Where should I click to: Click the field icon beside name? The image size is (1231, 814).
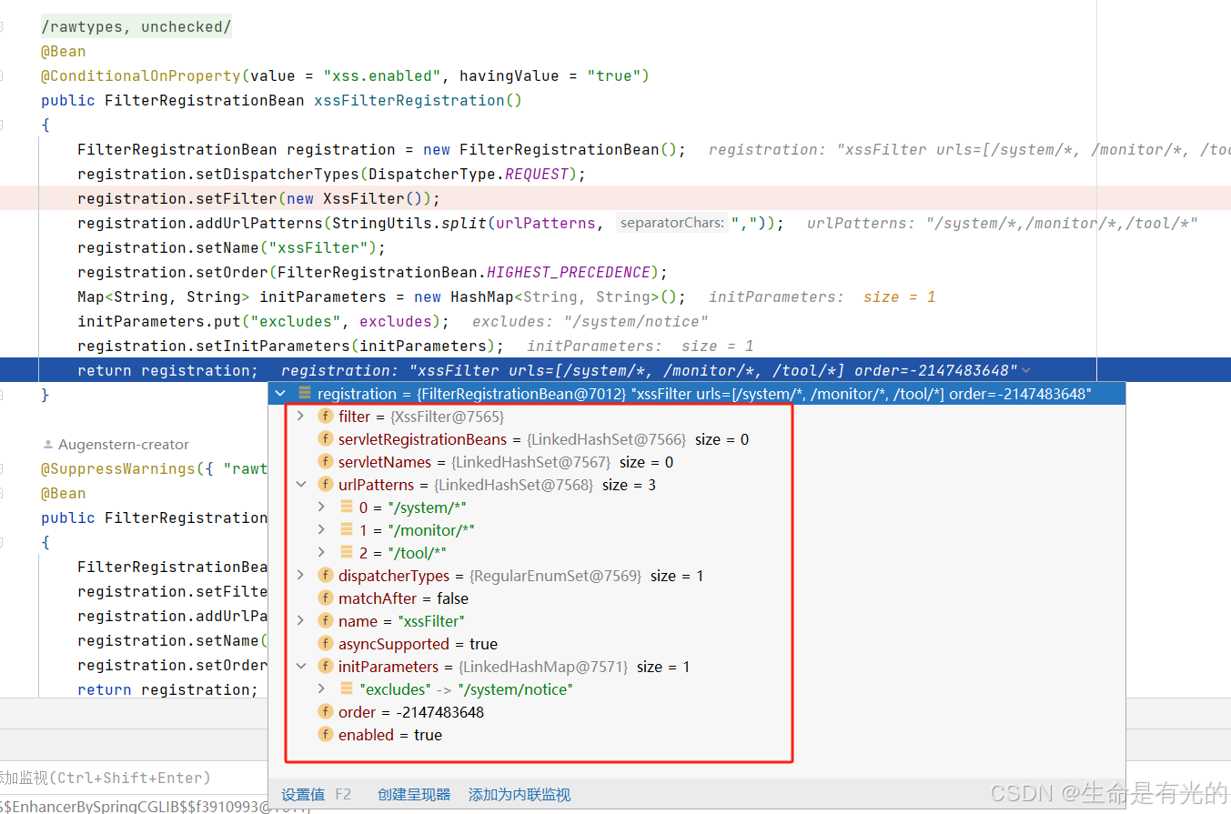[325, 621]
